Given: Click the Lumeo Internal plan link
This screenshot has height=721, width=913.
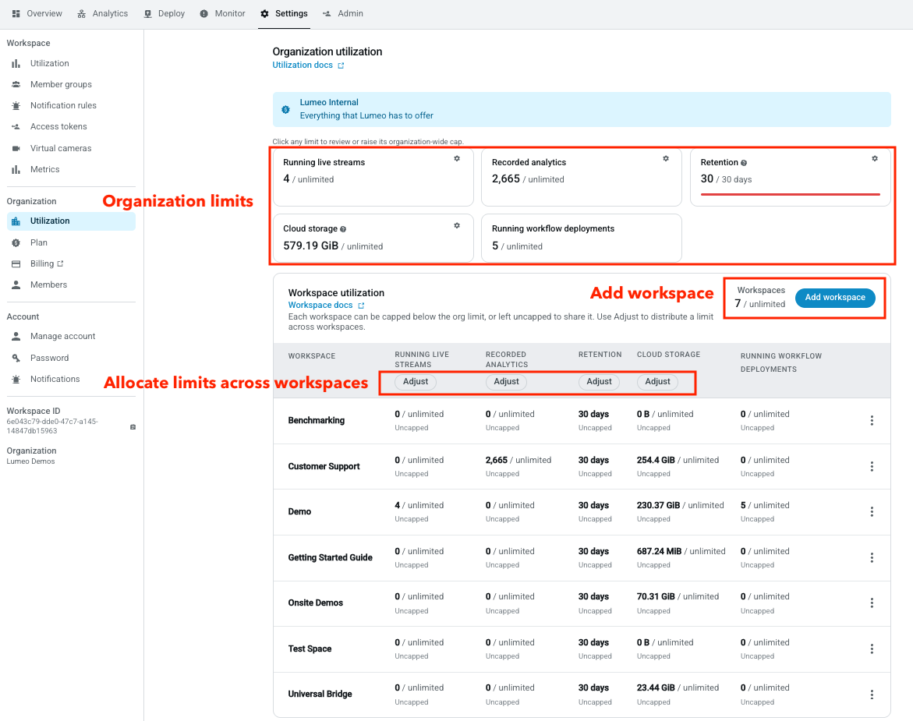Looking at the screenshot, I should [x=329, y=102].
